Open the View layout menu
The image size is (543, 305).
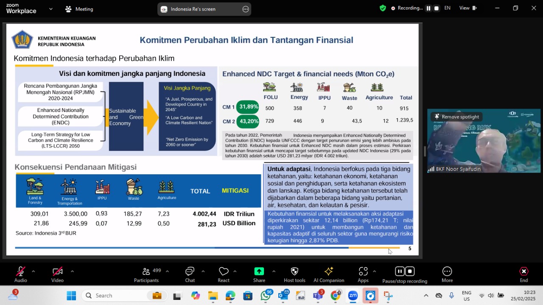click(468, 8)
